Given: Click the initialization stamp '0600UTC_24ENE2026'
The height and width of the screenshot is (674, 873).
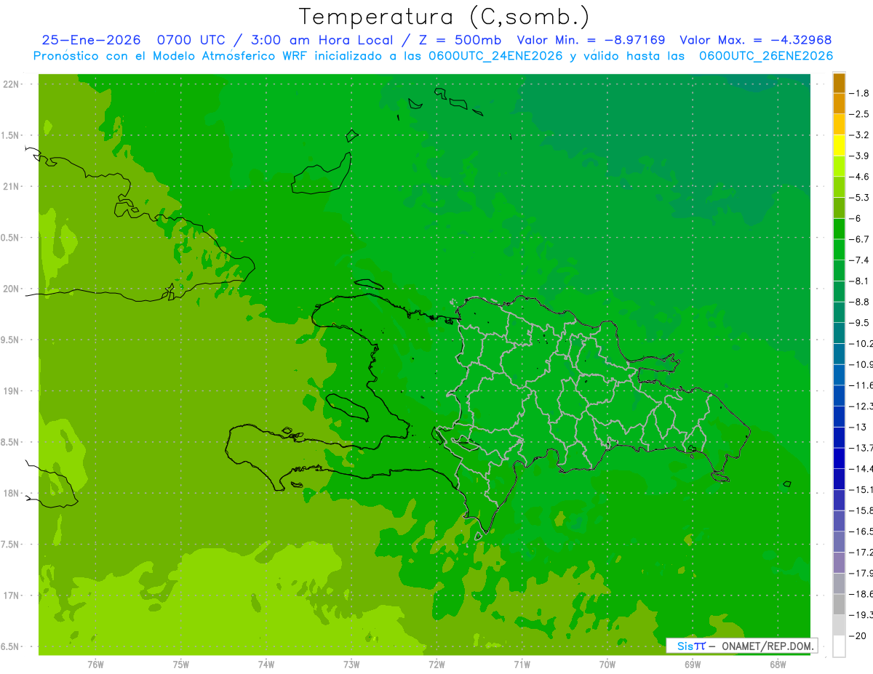Looking at the screenshot, I should tap(495, 56).
